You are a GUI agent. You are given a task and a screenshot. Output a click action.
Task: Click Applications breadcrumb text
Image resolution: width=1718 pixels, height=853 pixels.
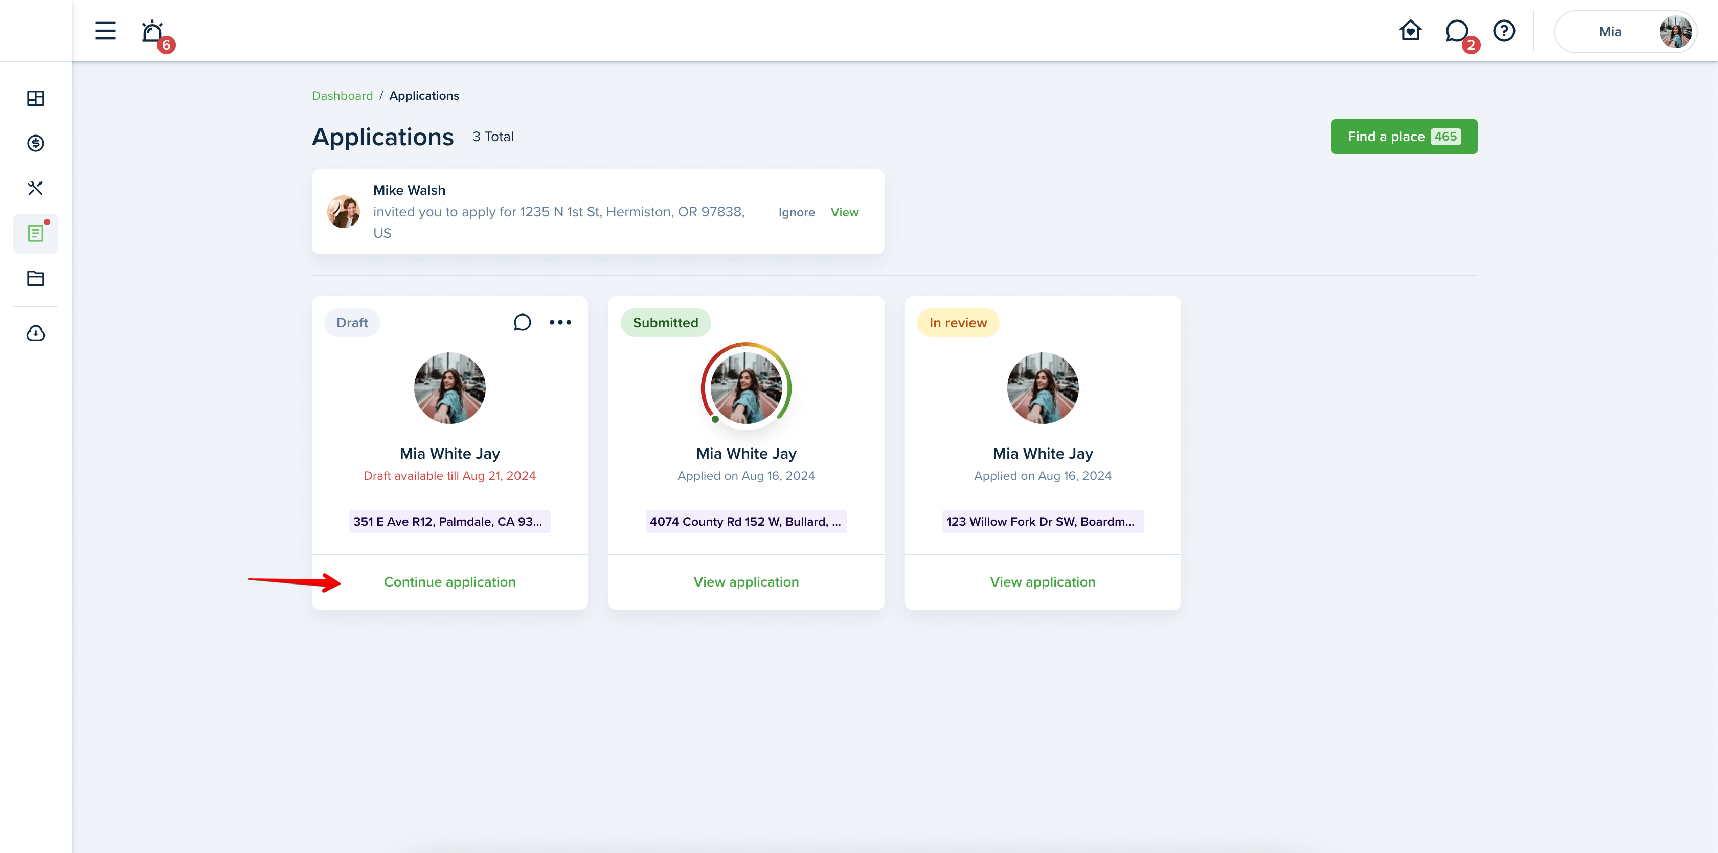coord(424,95)
